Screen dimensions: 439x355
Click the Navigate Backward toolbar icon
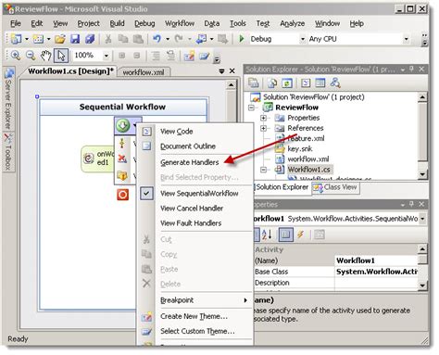pyautogui.click(x=201, y=39)
